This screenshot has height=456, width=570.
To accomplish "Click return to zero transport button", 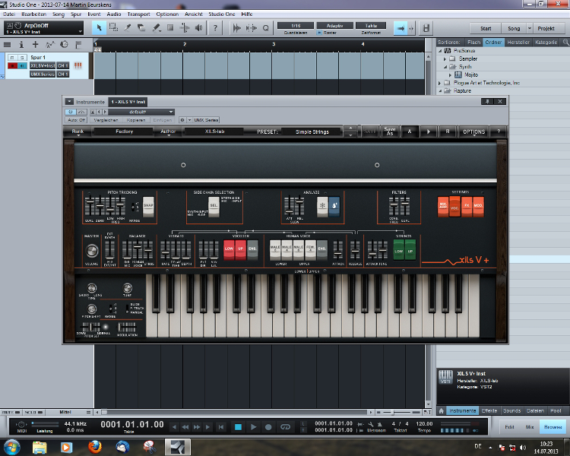I will [220, 427].
